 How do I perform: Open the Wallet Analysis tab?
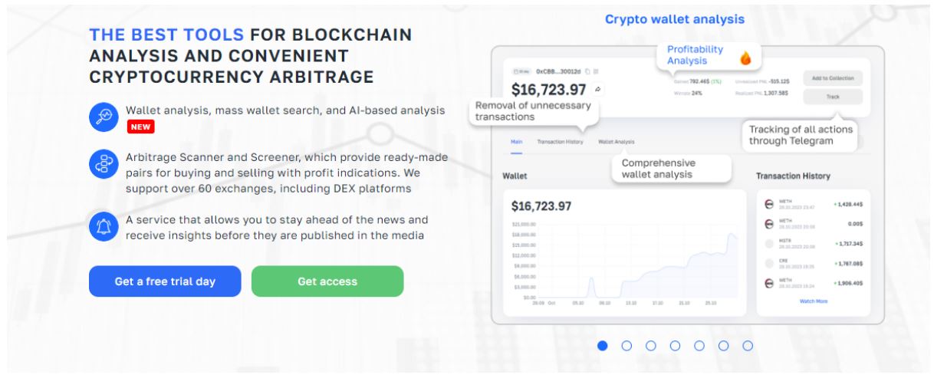616,142
